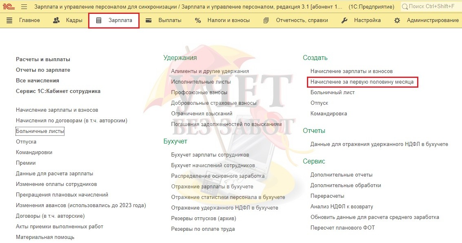462x243 pixels.
Task: Open Сервис 1С:Кабинет сотрудника
Action: pos(58,91)
